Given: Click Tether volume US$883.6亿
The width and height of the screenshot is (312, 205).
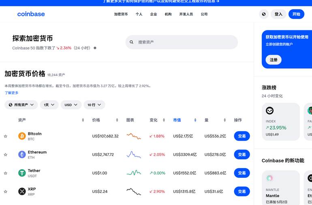Looking at the screenshot, I should pos(215,173).
